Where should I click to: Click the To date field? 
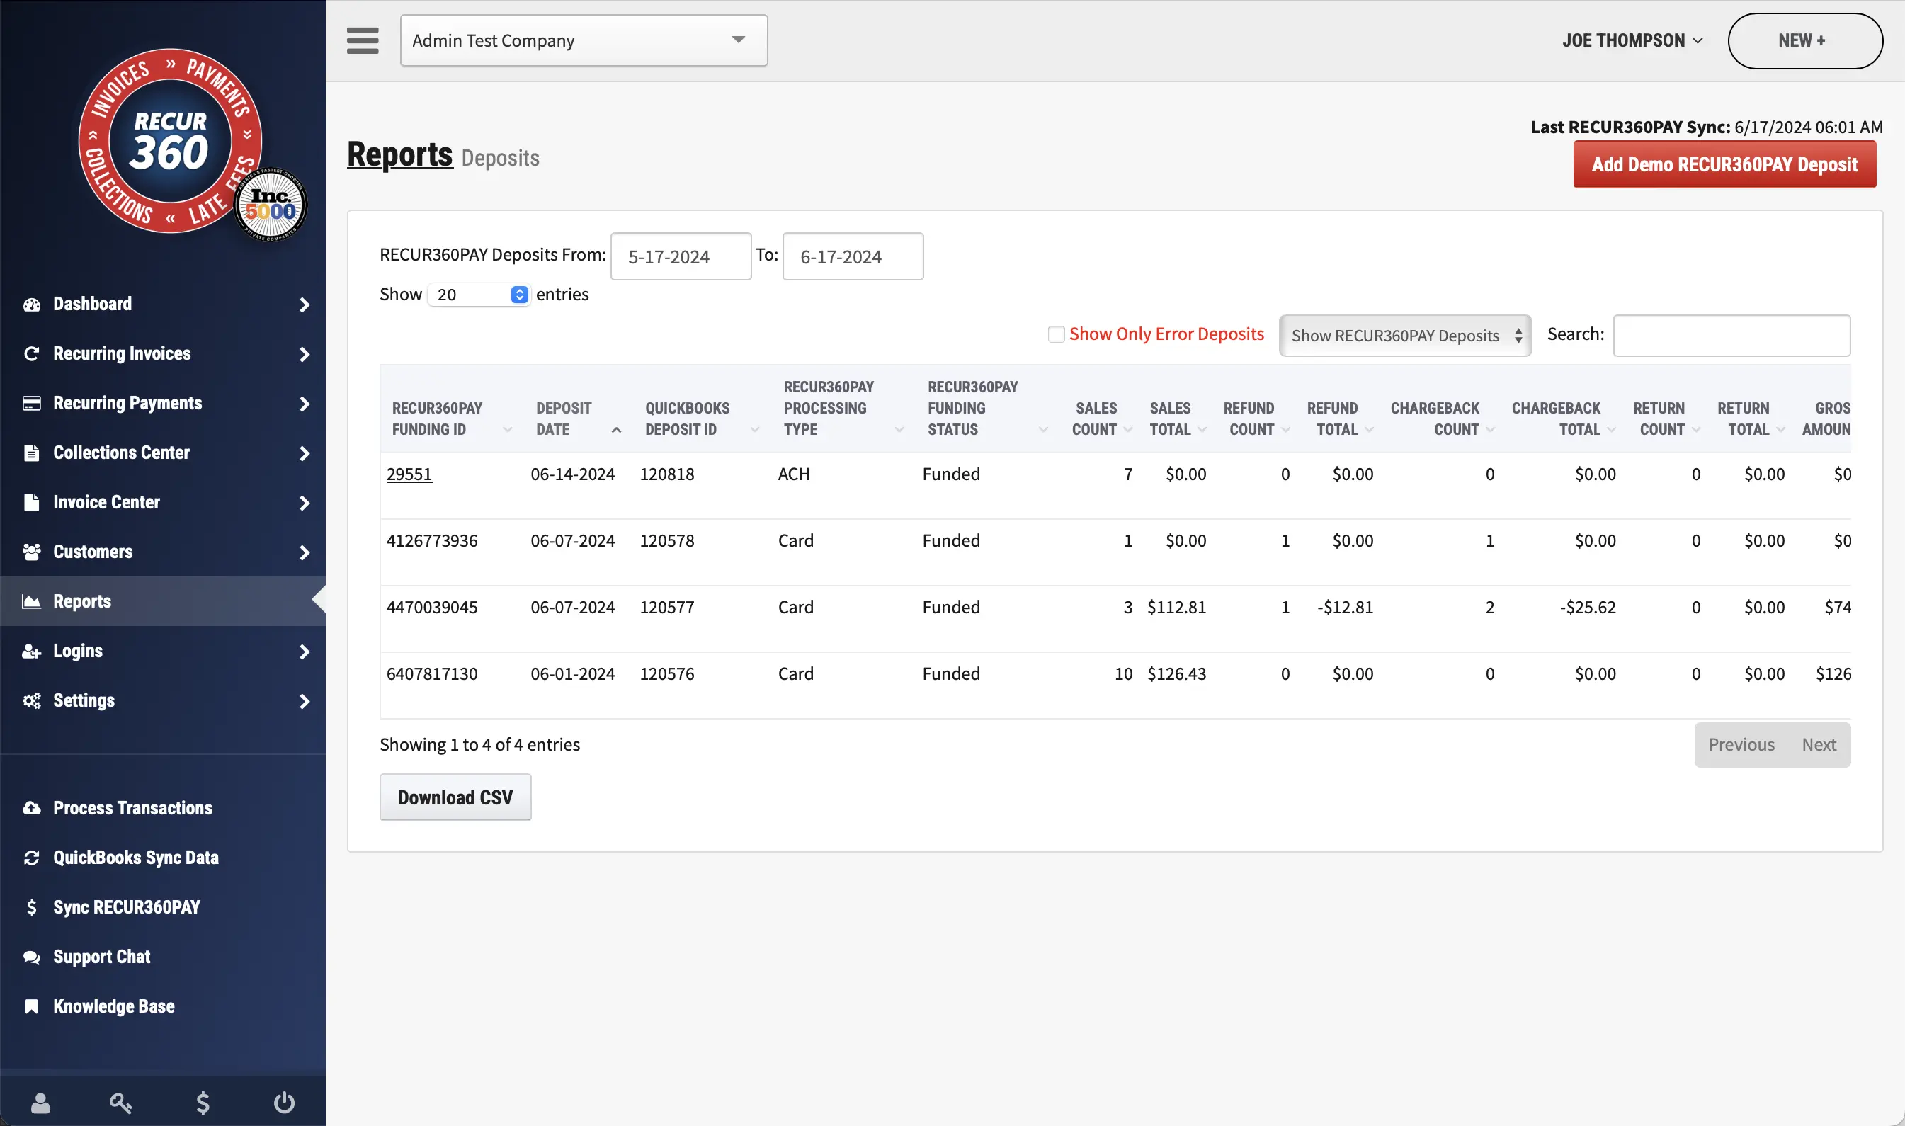pos(853,256)
